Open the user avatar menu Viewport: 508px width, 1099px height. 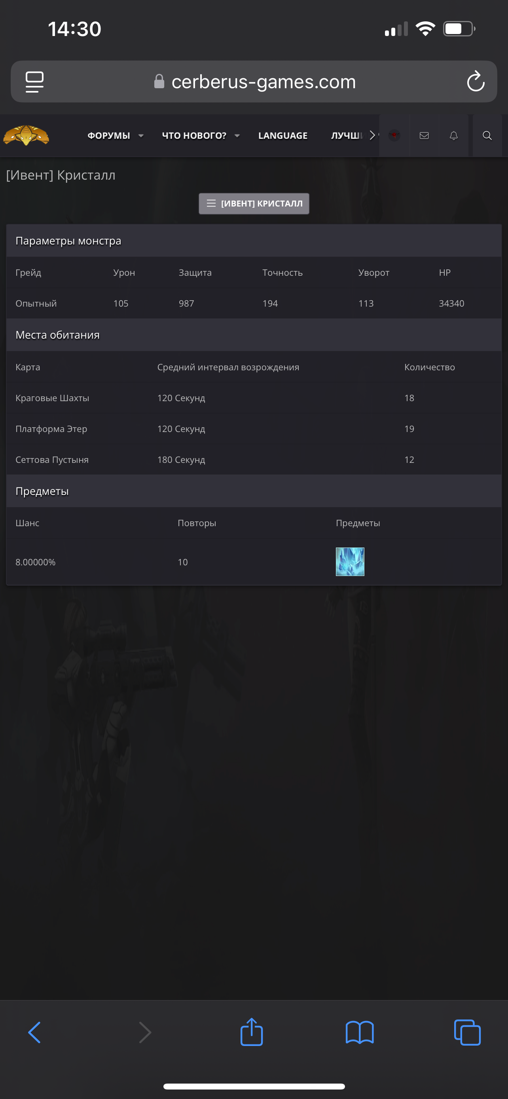click(x=394, y=136)
